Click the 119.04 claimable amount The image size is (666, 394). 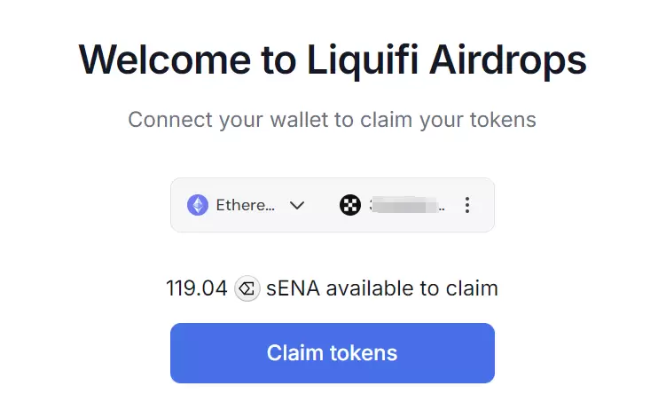click(x=197, y=288)
